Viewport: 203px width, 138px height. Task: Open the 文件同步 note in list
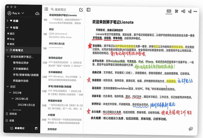(52, 129)
